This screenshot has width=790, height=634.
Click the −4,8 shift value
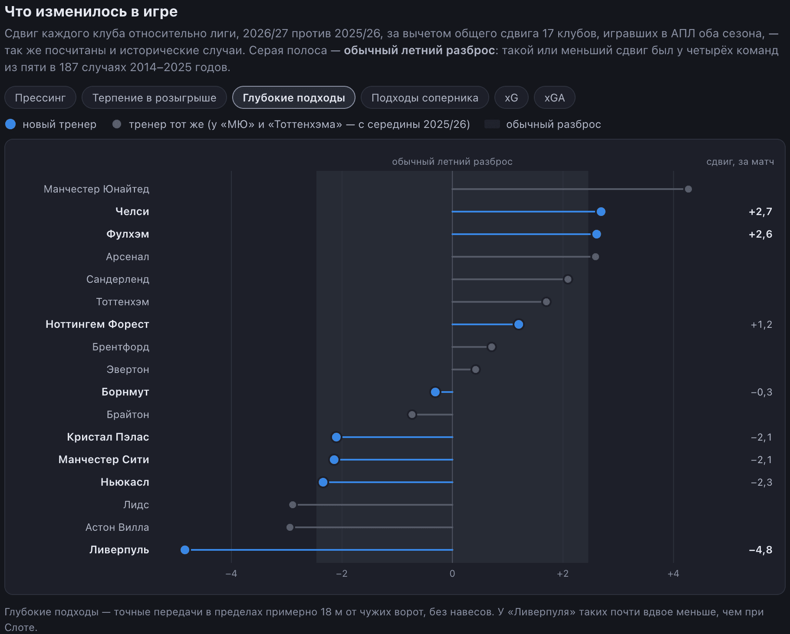tap(760, 550)
